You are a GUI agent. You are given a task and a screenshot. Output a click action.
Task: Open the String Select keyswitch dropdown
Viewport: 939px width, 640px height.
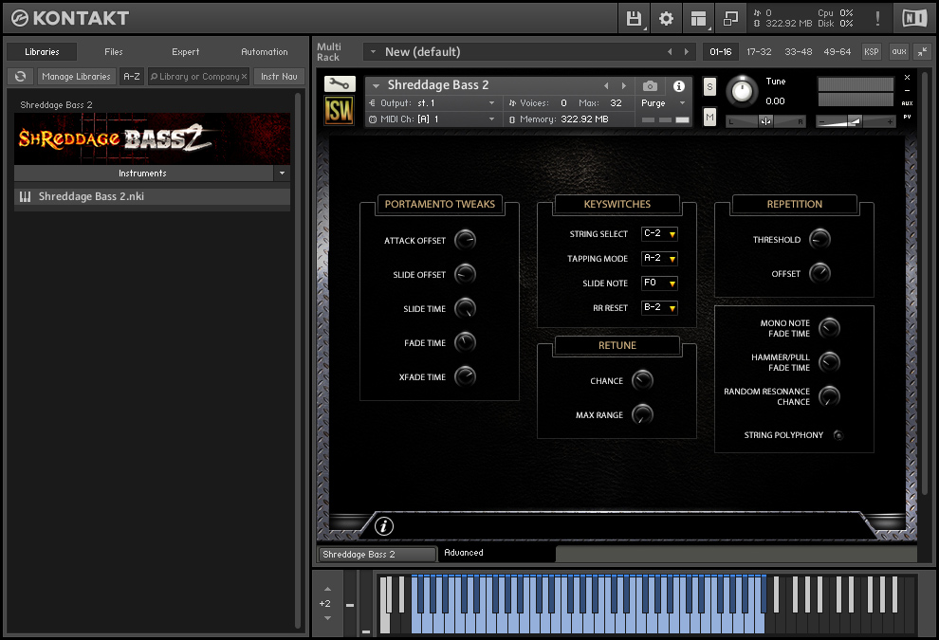point(659,234)
